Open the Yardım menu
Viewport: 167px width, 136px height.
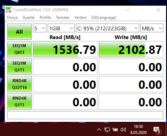point(80,18)
